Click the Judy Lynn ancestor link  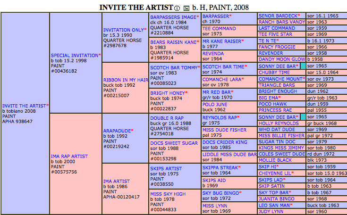(271, 212)
